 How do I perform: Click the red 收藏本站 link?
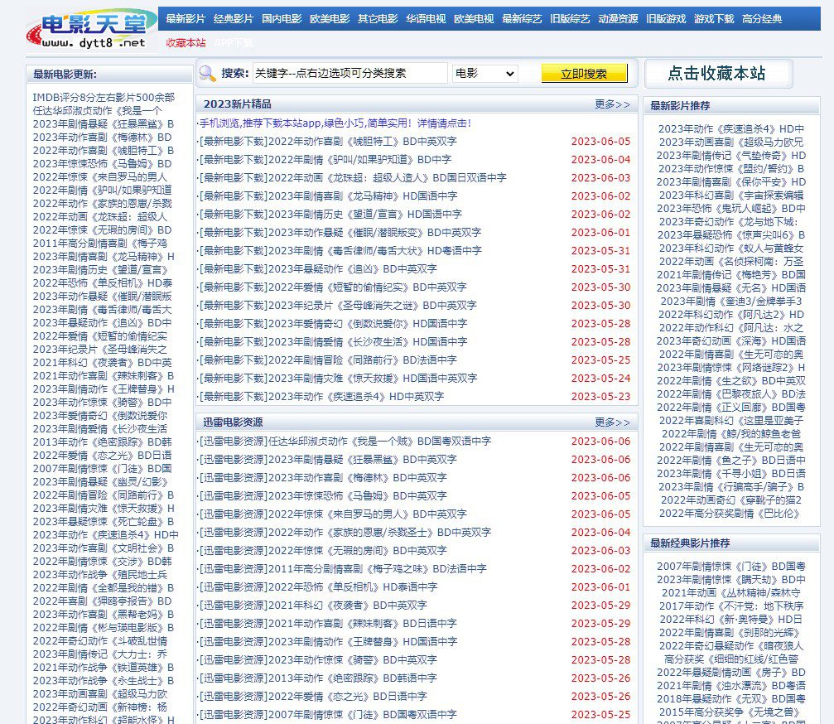[x=186, y=42]
